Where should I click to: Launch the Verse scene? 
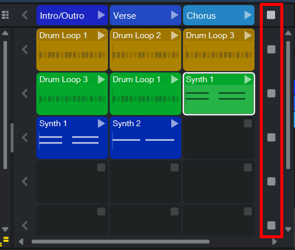175,15
